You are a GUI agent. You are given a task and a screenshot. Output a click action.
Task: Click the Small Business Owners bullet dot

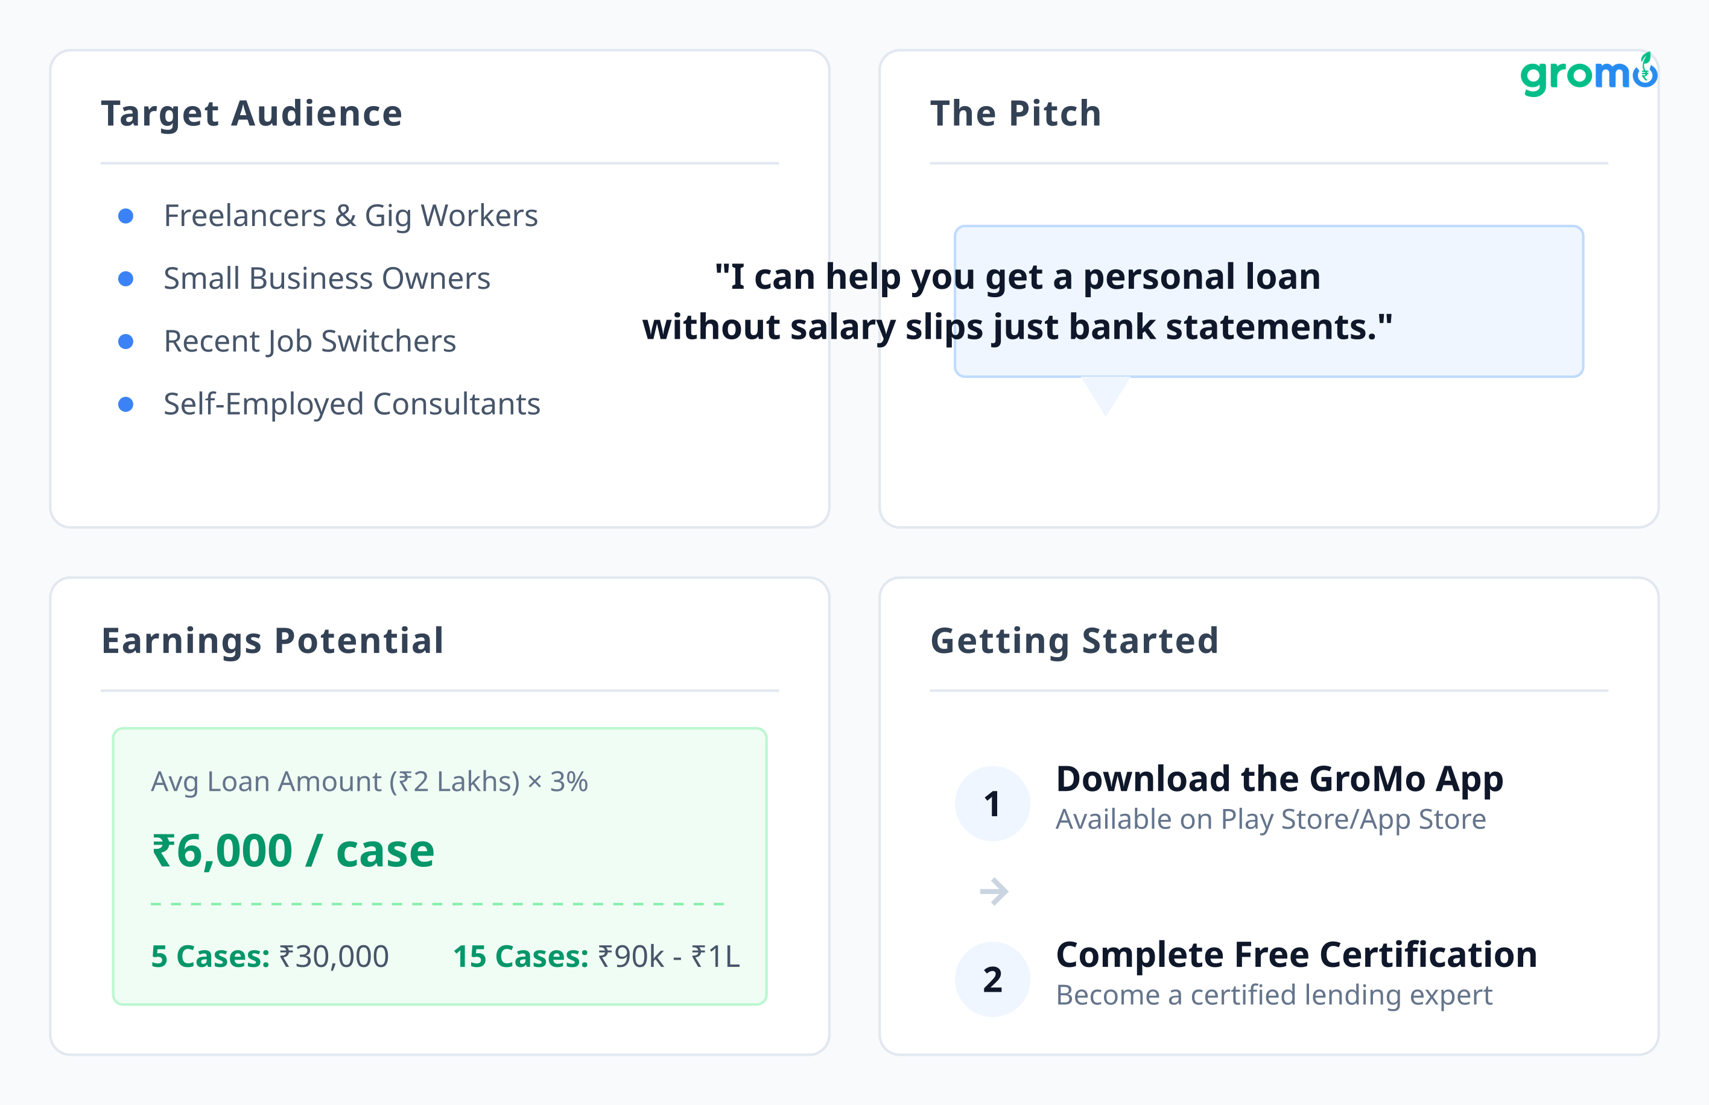[125, 279]
